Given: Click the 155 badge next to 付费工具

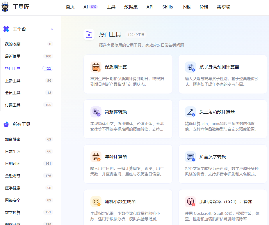Looking at the screenshot, I should coord(48,105).
